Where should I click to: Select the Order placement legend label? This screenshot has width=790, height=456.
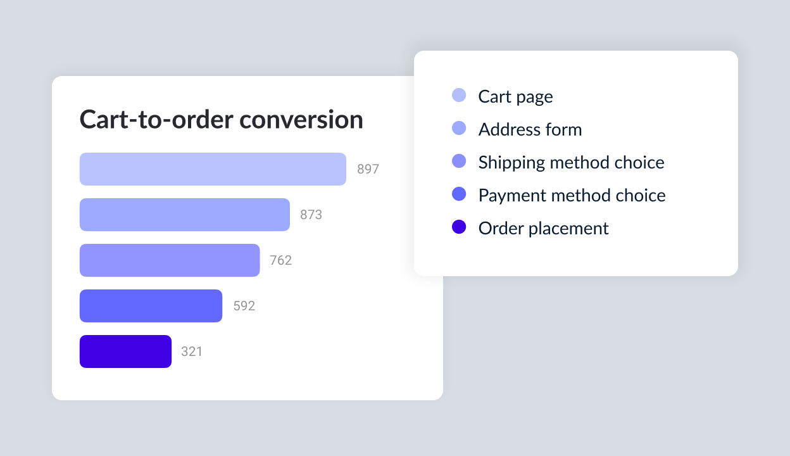point(543,228)
